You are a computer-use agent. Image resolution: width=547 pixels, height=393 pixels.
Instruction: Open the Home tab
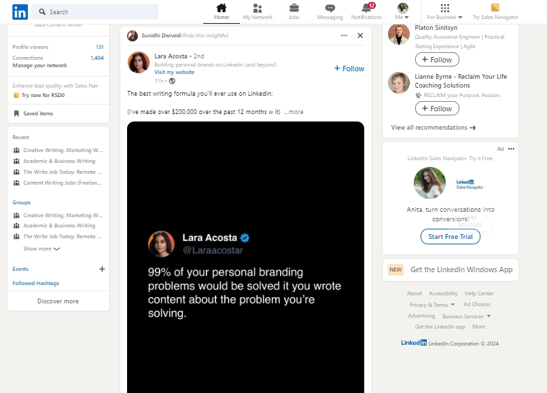click(x=221, y=12)
